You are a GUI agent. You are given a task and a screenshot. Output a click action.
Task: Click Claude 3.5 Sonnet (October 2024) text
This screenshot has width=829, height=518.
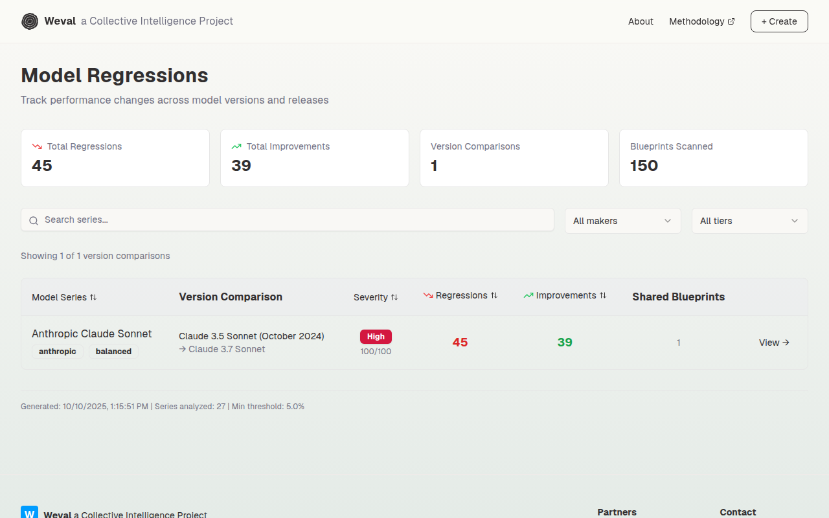point(251,336)
